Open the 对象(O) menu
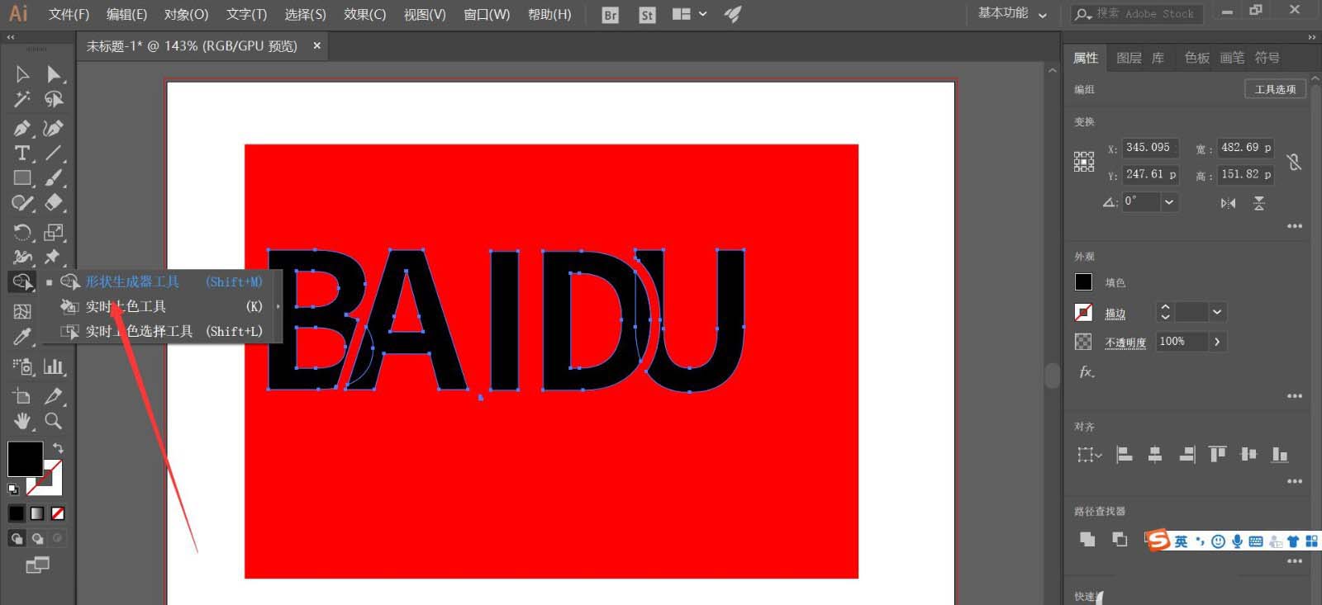Image resolution: width=1322 pixels, height=605 pixels. click(186, 14)
